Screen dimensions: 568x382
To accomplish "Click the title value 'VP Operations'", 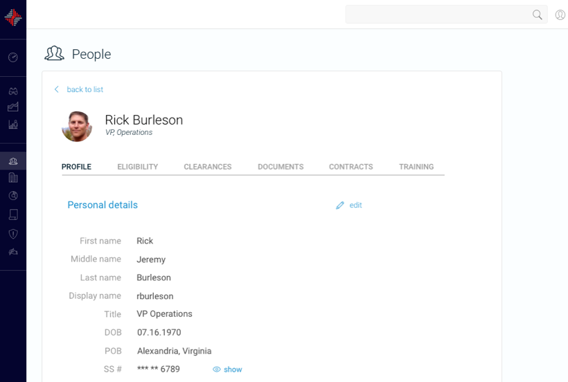I will pyautogui.click(x=164, y=314).
